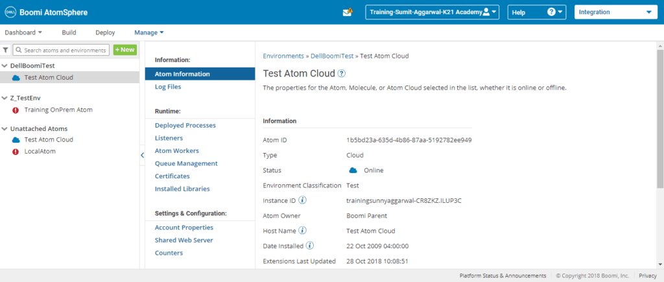Open Counters settings
Image resolution: width=664 pixels, height=282 pixels.
169,253
